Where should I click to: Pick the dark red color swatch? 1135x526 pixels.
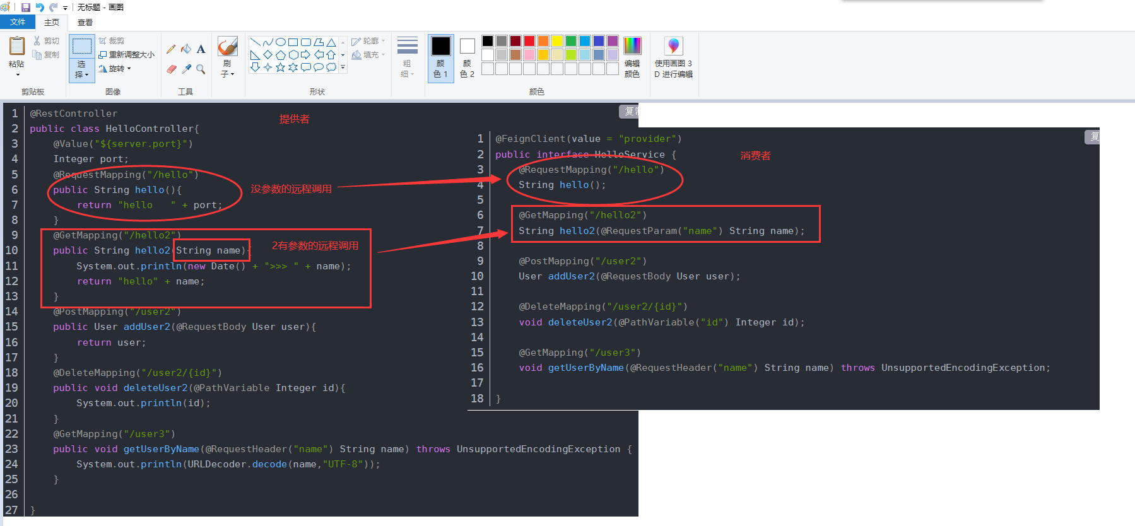pos(515,41)
